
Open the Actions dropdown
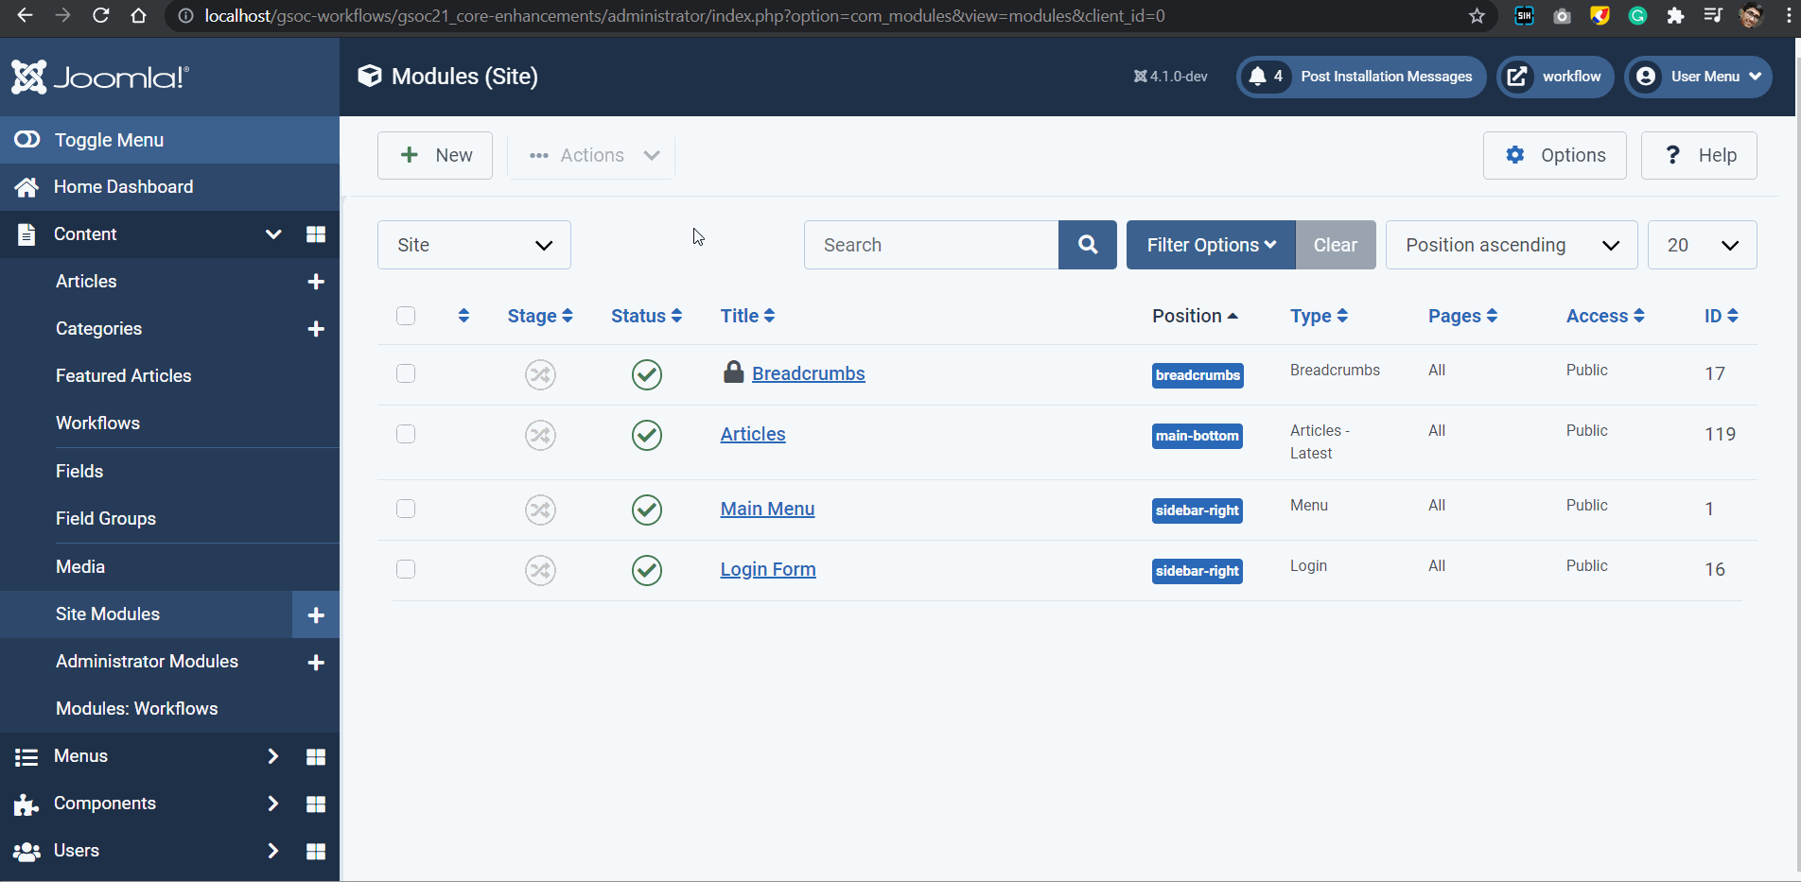(593, 155)
